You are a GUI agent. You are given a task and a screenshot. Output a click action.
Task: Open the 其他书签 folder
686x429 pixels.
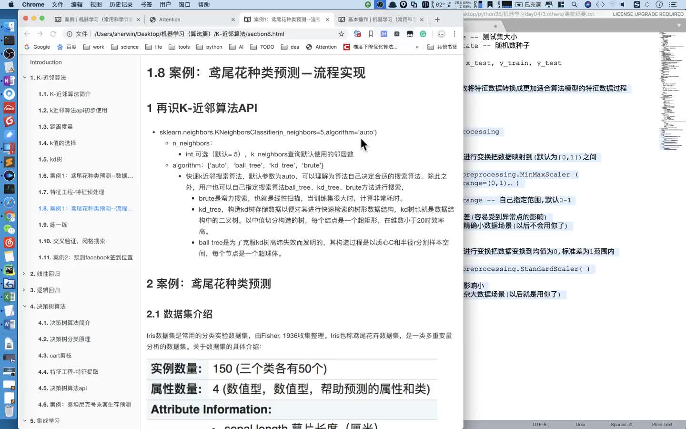[x=443, y=47]
